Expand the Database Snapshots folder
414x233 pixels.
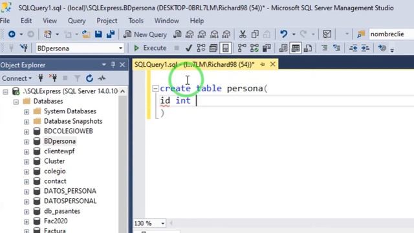tap(27, 122)
